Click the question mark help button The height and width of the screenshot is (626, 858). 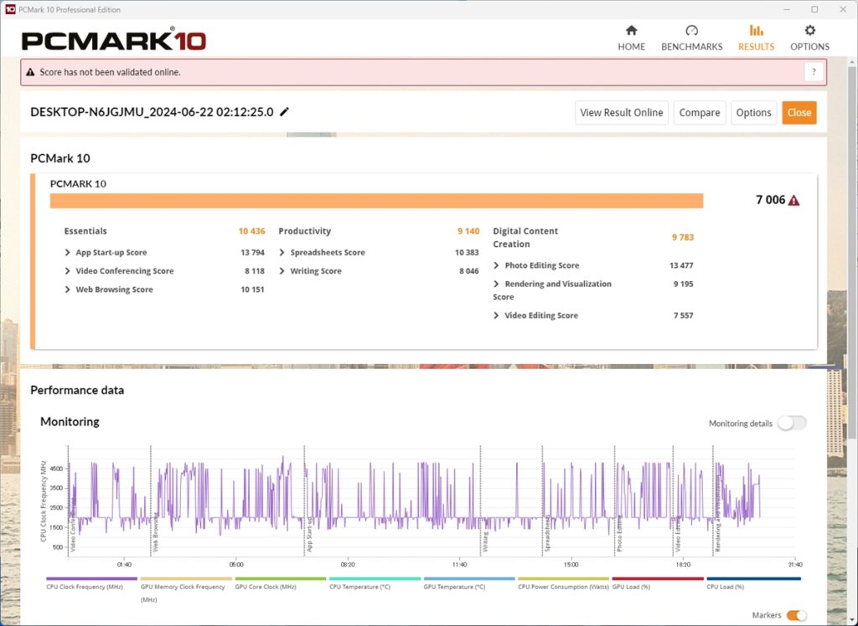coord(814,72)
